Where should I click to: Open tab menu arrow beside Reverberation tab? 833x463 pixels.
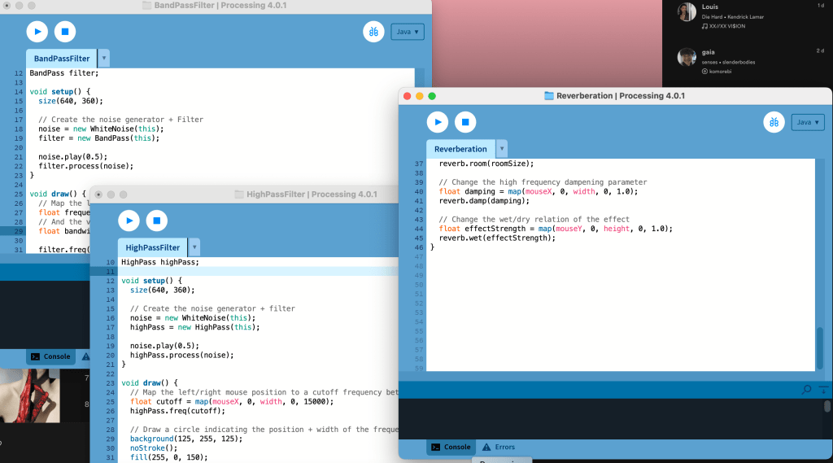501,149
